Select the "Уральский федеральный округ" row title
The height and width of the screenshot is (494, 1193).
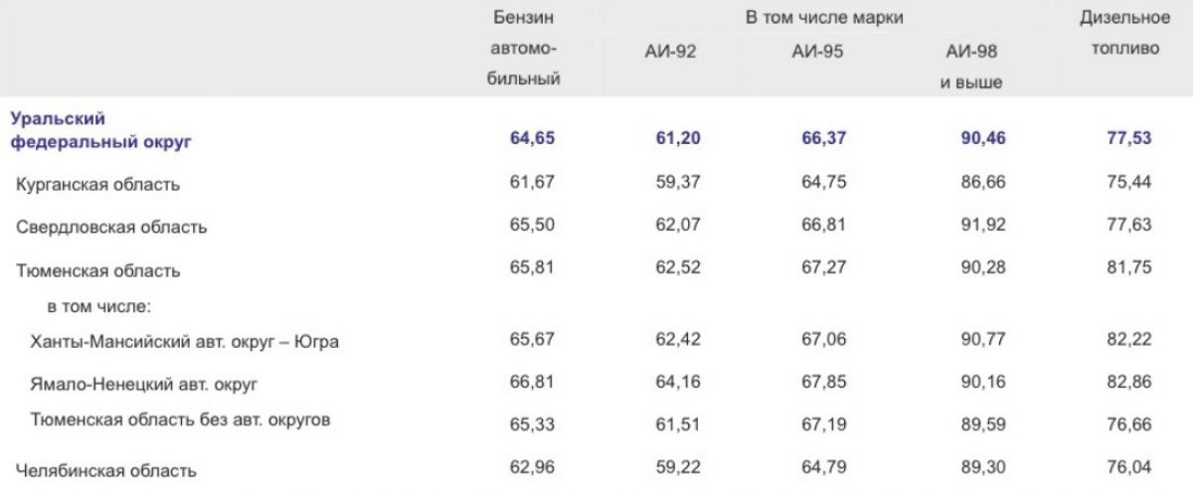(99, 130)
